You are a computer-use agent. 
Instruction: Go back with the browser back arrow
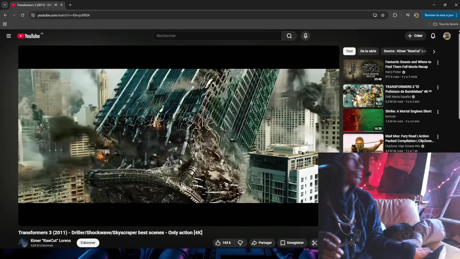(x=5, y=15)
